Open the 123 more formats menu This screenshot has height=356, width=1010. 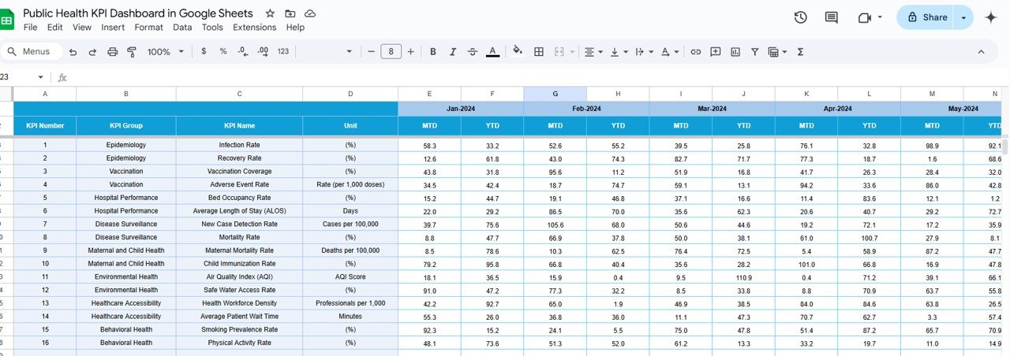tap(283, 51)
